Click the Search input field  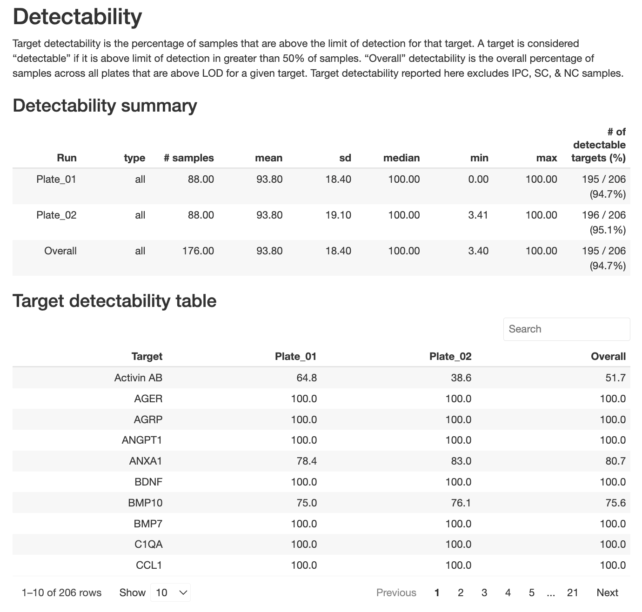(x=566, y=329)
